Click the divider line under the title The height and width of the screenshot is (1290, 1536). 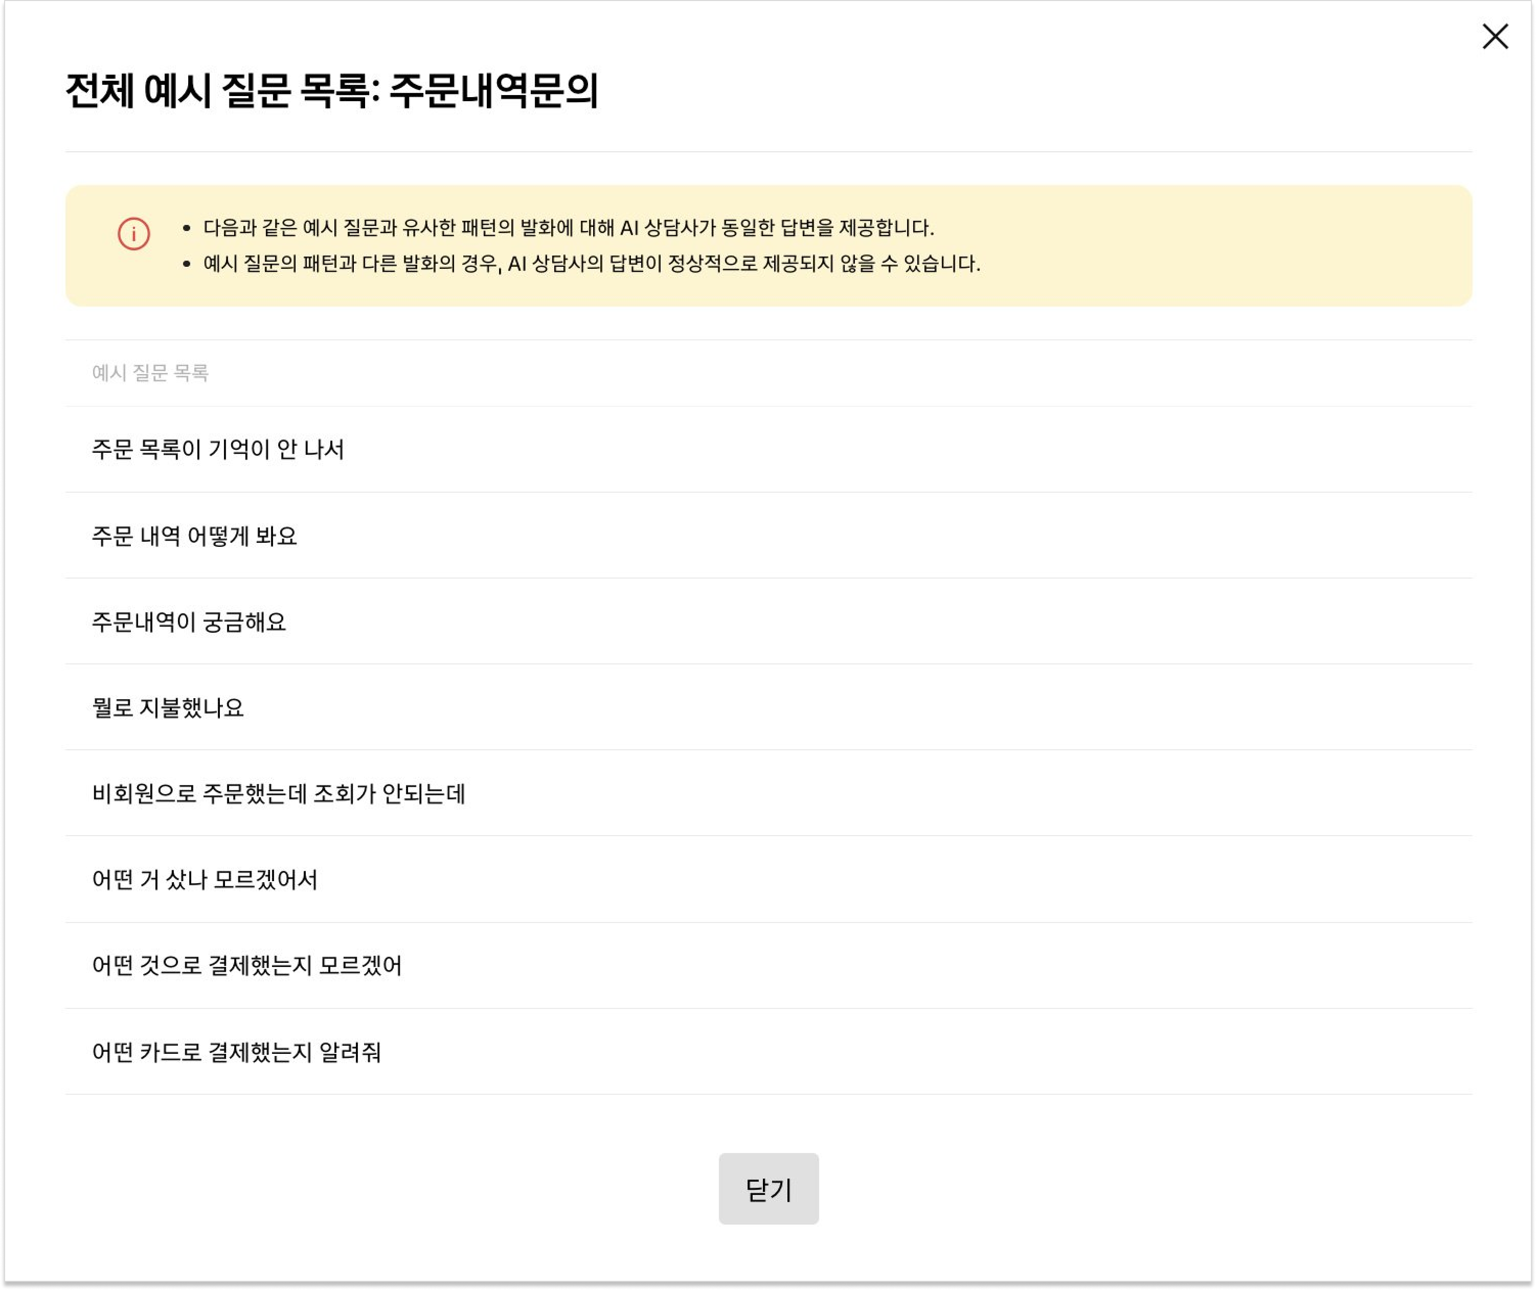click(x=768, y=152)
